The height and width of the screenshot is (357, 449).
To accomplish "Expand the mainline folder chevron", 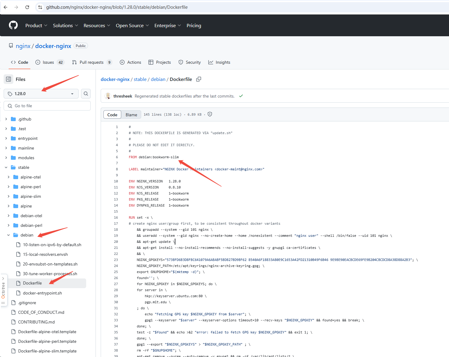I will coord(6,148).
